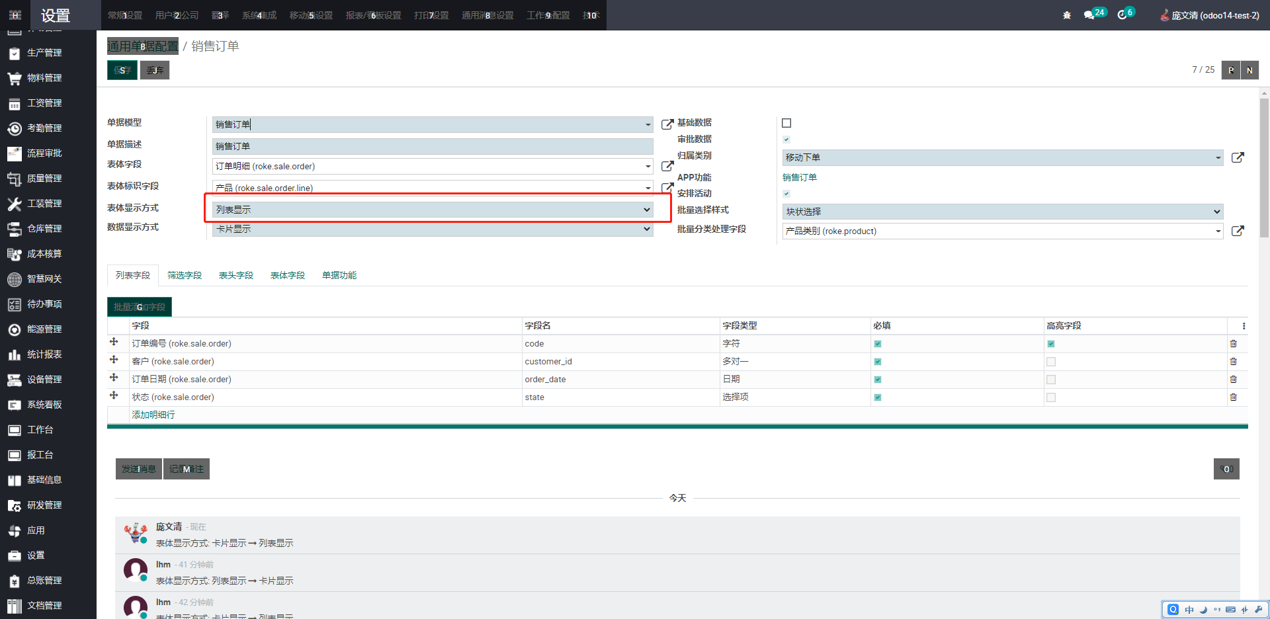Click the 发送消息 button
Image resolution: width=1270 pixels, height=619 pixels.
click(x=138, y=469)
